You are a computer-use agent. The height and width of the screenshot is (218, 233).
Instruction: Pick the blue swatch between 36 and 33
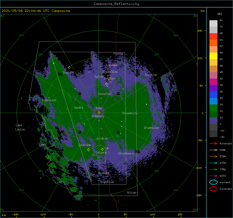pos(213,95)
